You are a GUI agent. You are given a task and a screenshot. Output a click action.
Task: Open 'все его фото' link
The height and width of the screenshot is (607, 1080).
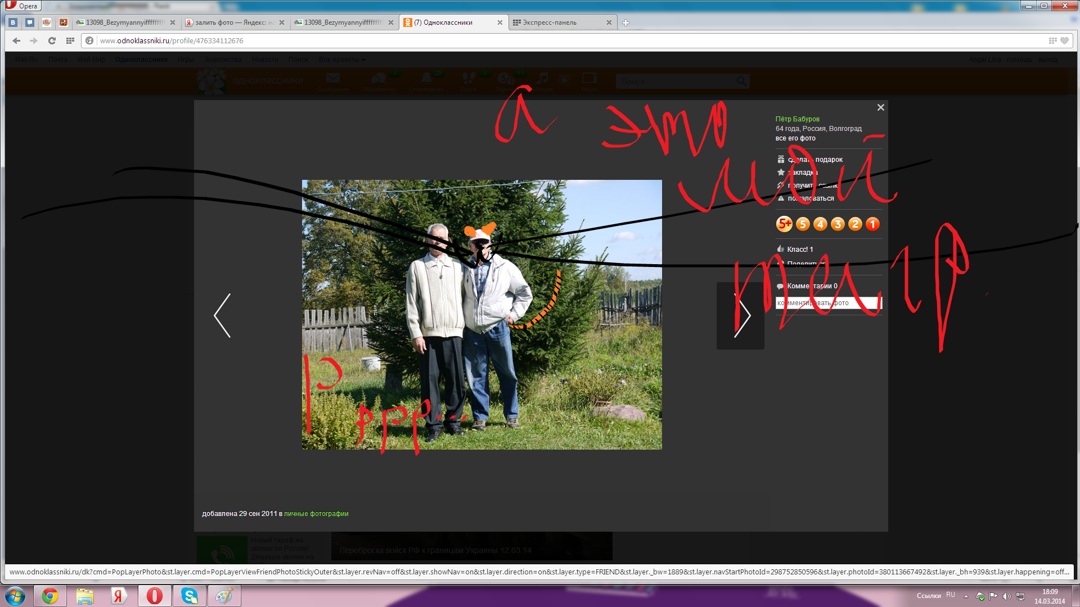(x=795, y=138)
